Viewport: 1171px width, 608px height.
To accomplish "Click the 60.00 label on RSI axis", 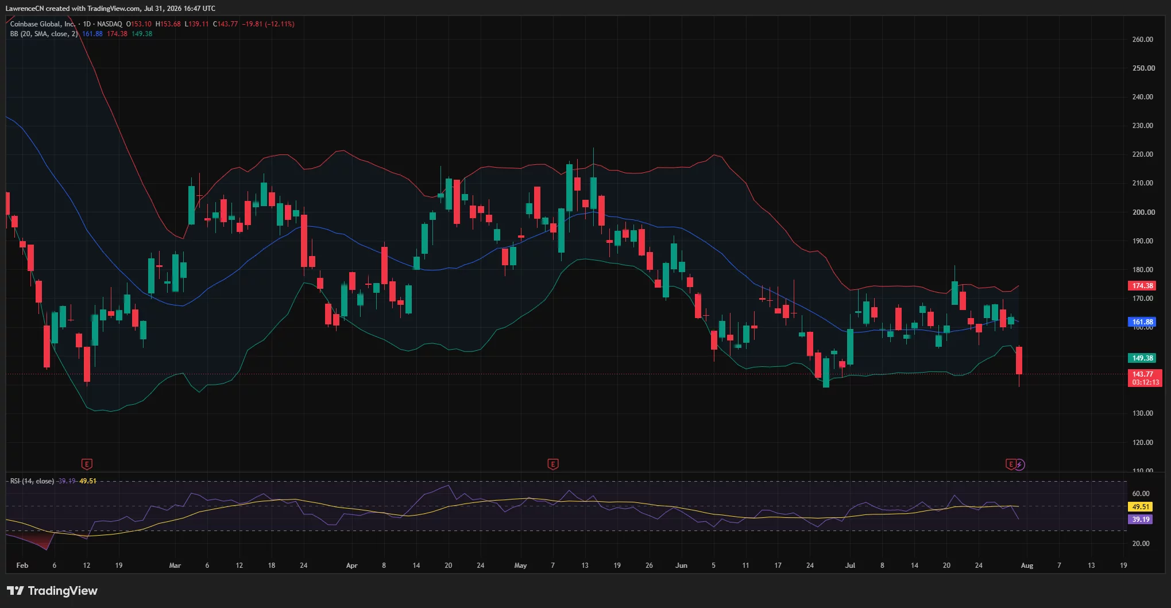I will point(1141,494).
